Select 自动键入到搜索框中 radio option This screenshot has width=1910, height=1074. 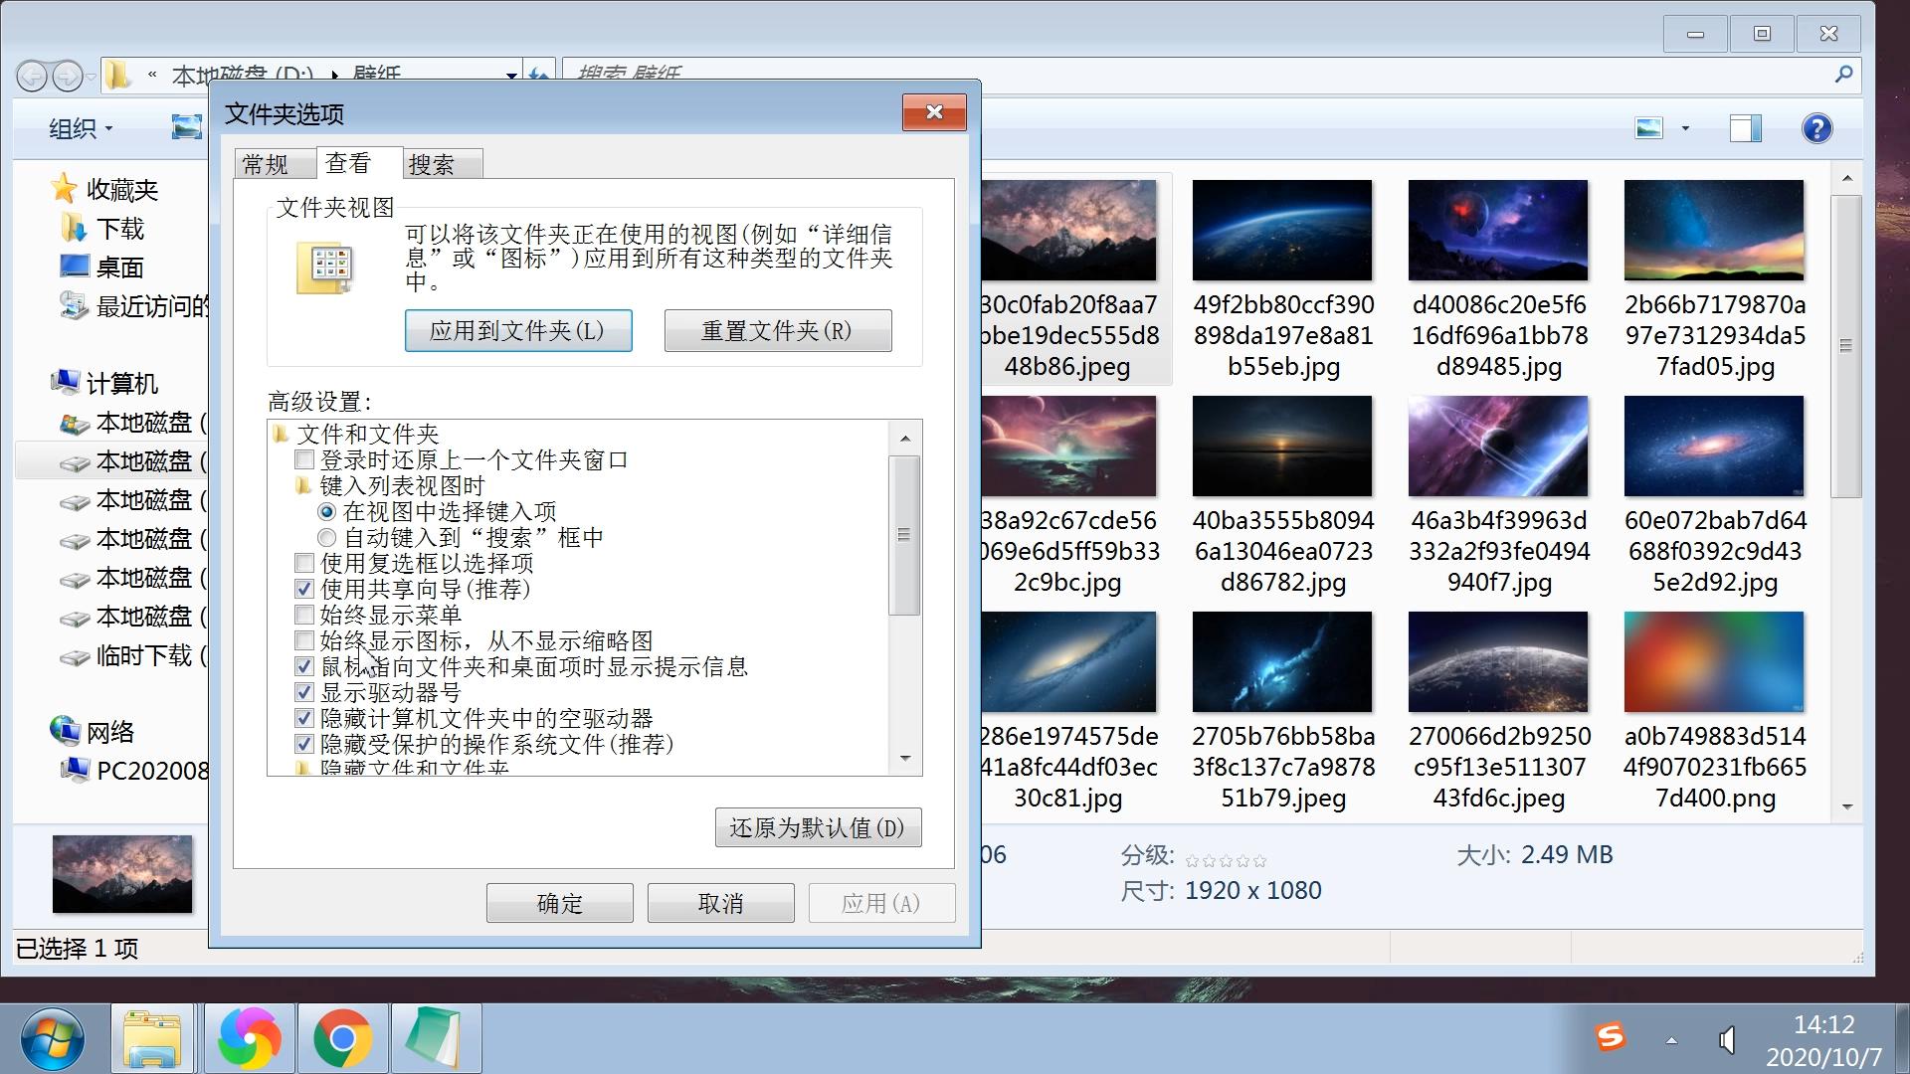(326, 537)
